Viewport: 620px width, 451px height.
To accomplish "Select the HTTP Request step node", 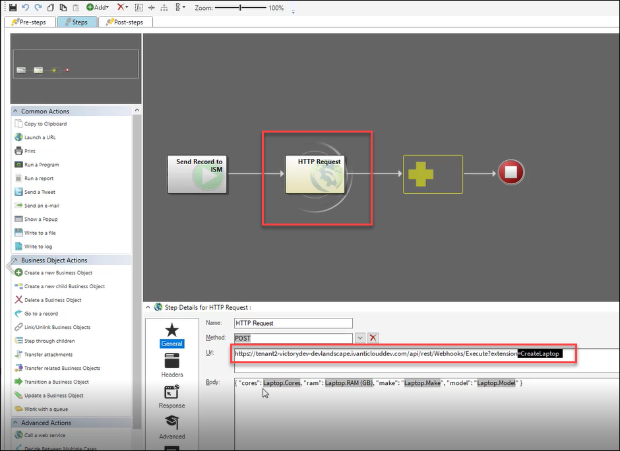I will coord(315,174).
